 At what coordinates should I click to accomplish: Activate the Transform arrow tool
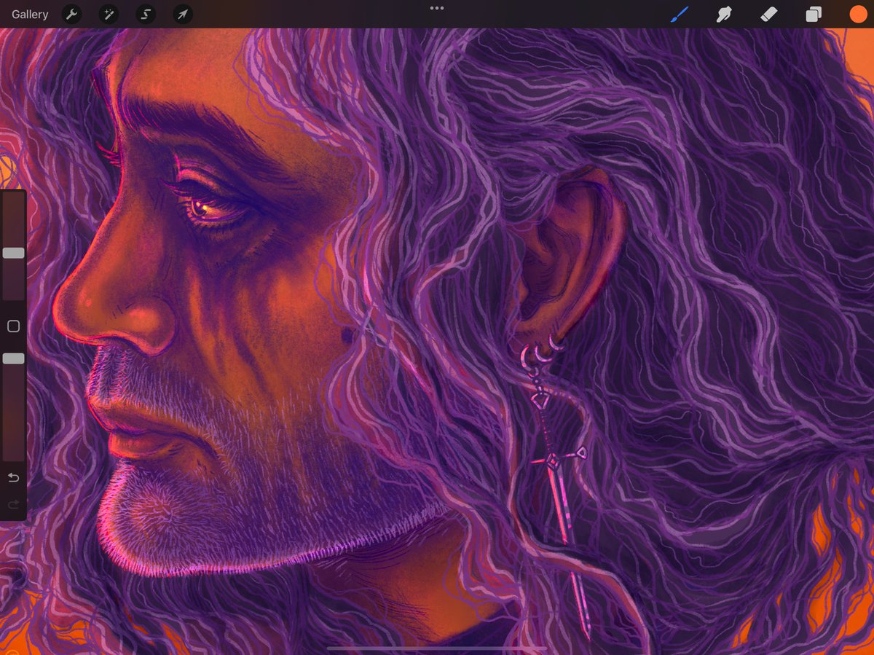(x=183, y=14)
